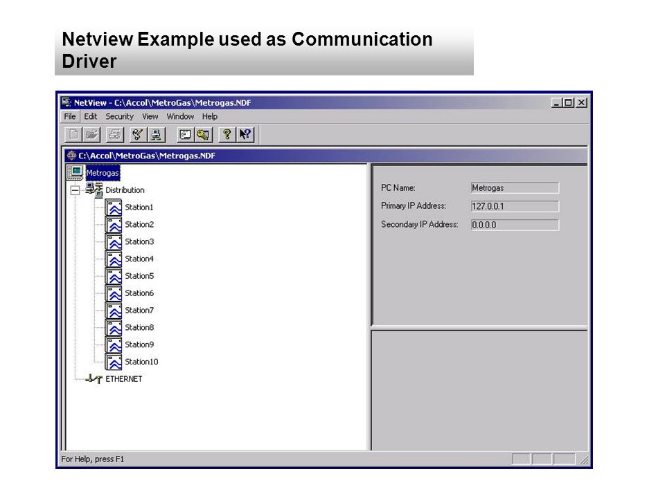This screenshot has width=665, height=498.
Task: Collapse the Distribution tree node
Action: pos(75,190)
